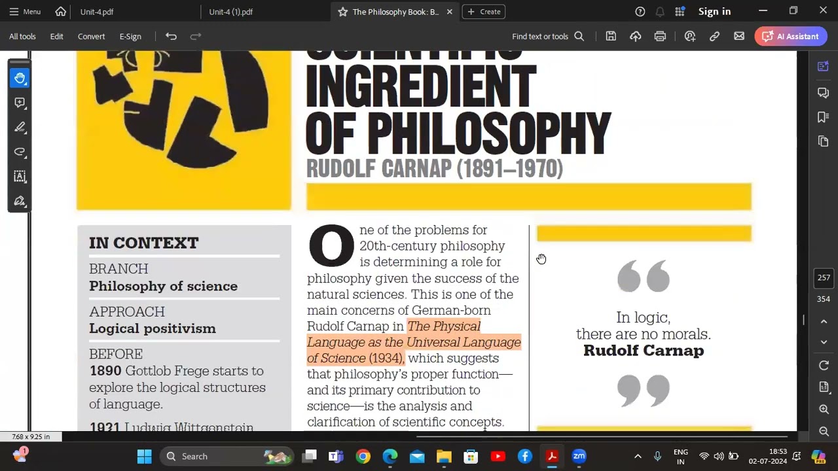Zoom in on the document
838x471 pixels.
[x=824, y=410]
